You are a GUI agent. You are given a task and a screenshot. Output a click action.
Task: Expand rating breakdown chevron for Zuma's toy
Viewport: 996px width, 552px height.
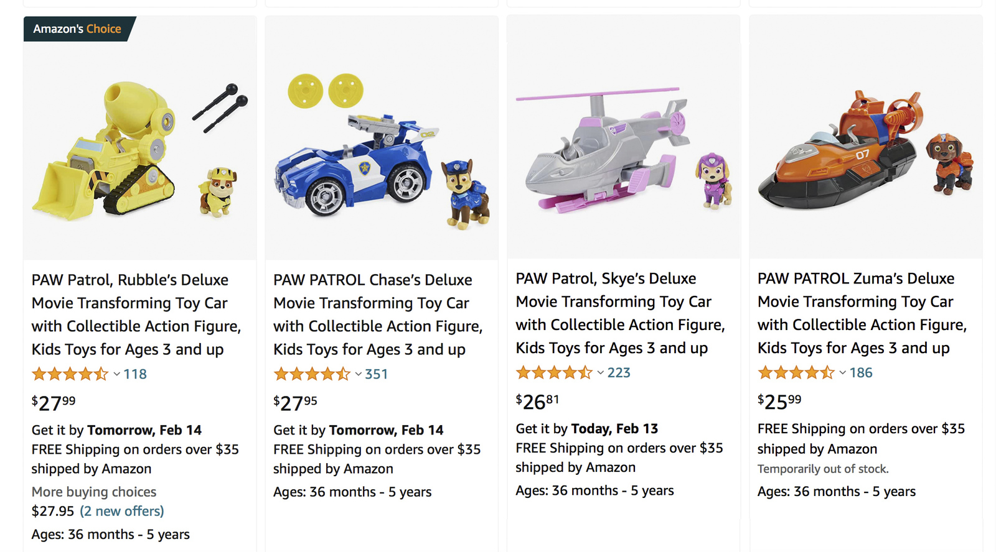[843, 373]
